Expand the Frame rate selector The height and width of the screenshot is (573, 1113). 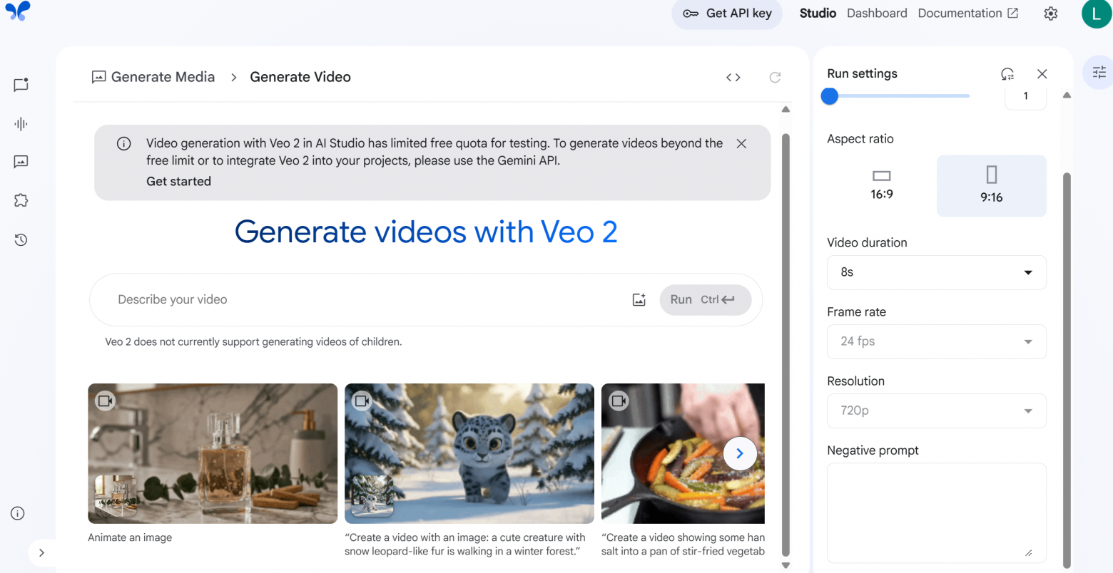pyautogui.click(x=936, y=341)
